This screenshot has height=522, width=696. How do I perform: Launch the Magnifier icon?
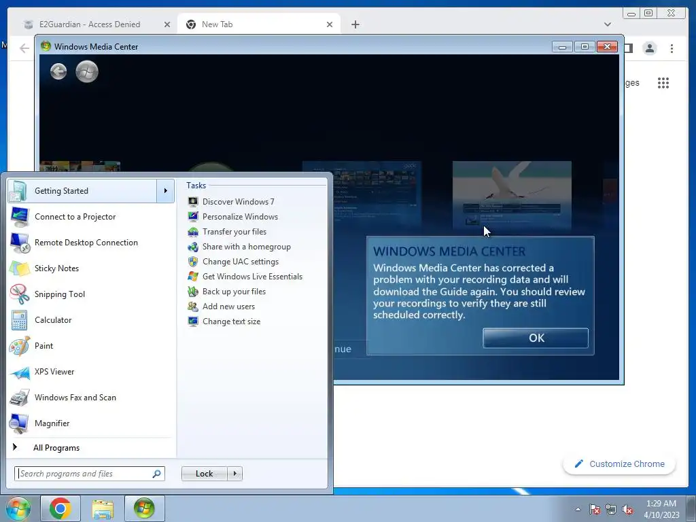(20, 423)
